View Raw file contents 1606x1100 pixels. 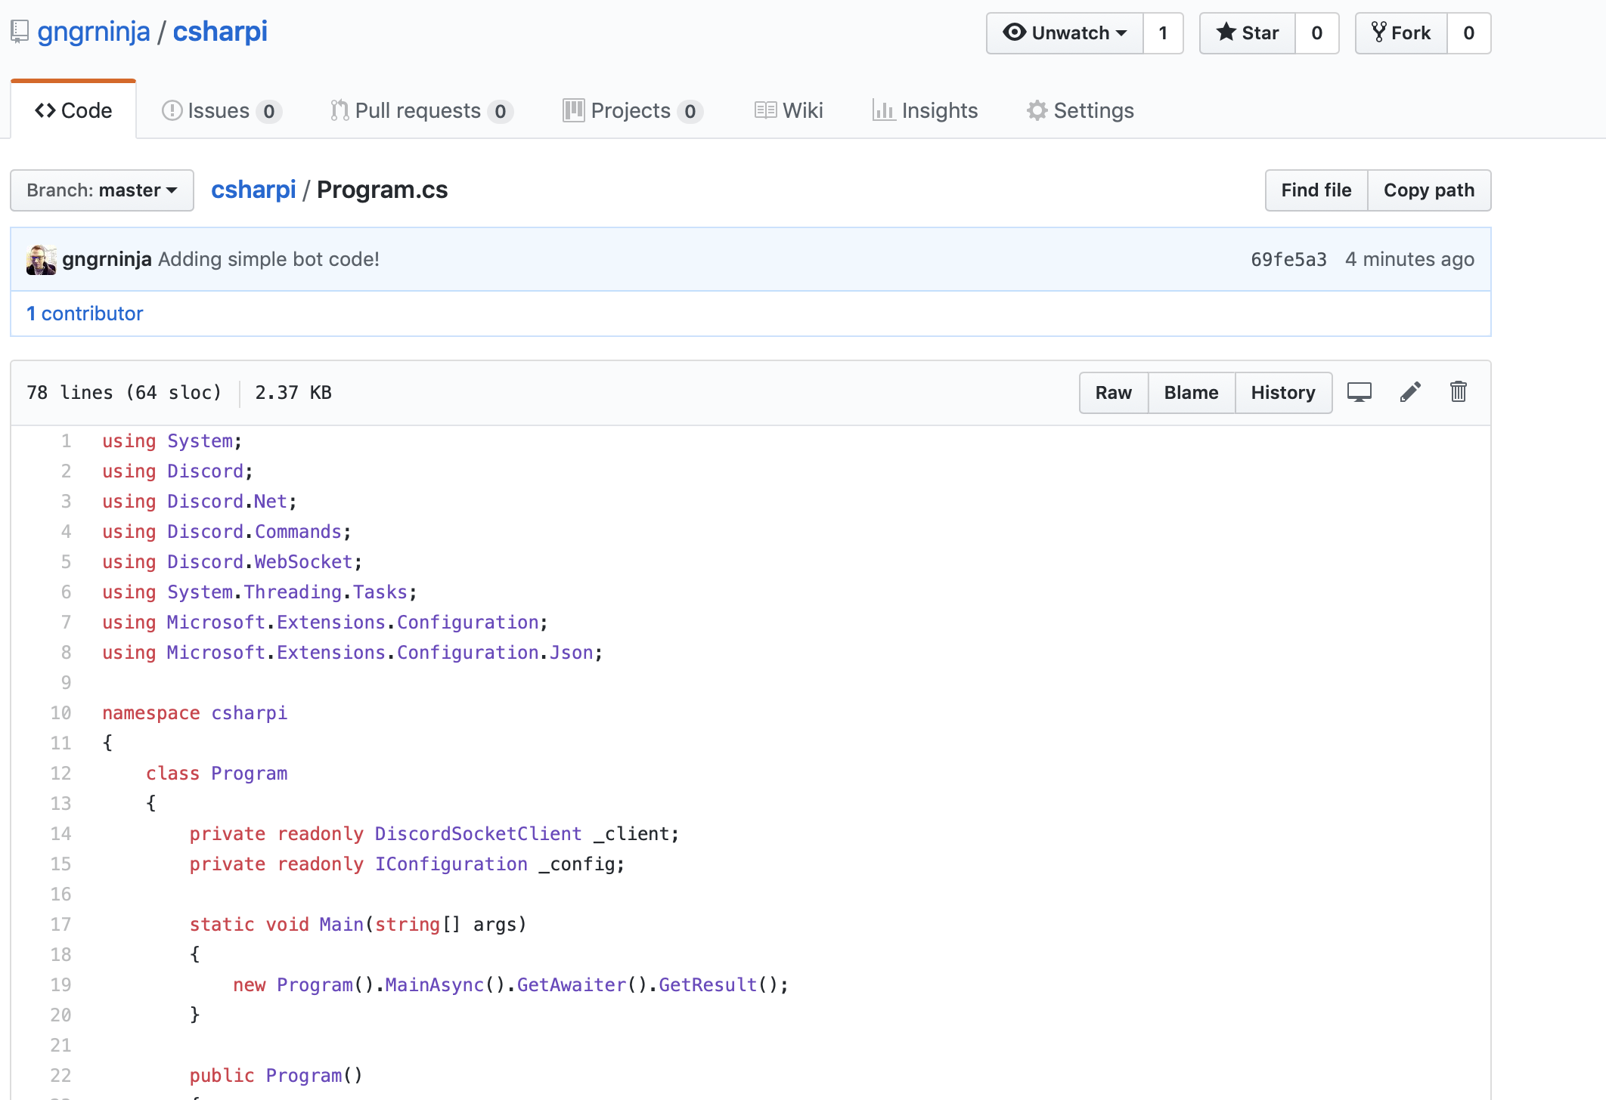click(x=1113, y=393)
